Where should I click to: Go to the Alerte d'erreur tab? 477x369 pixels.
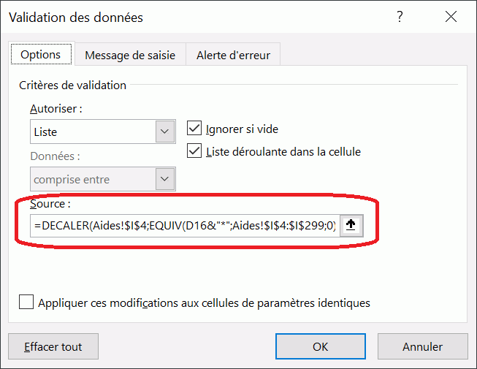point(233,55)
